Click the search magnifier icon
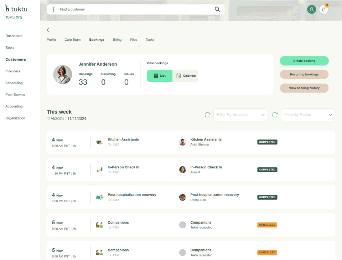 [217, 10]
